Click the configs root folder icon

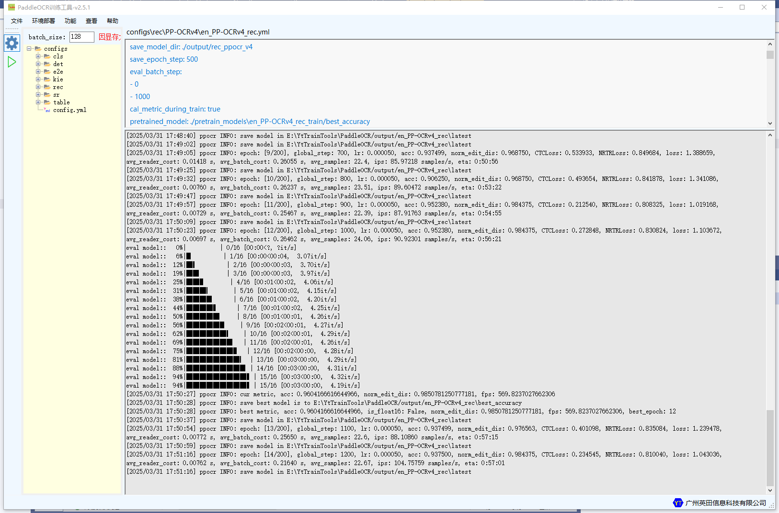pyautogui.click(x=38, y=49)
